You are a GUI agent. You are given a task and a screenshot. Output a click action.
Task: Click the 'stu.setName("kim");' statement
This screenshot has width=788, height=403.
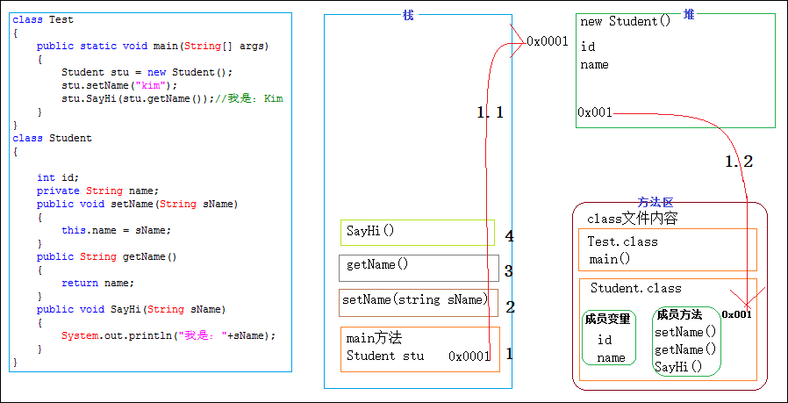pyautogui.click(x=119, y=85)
